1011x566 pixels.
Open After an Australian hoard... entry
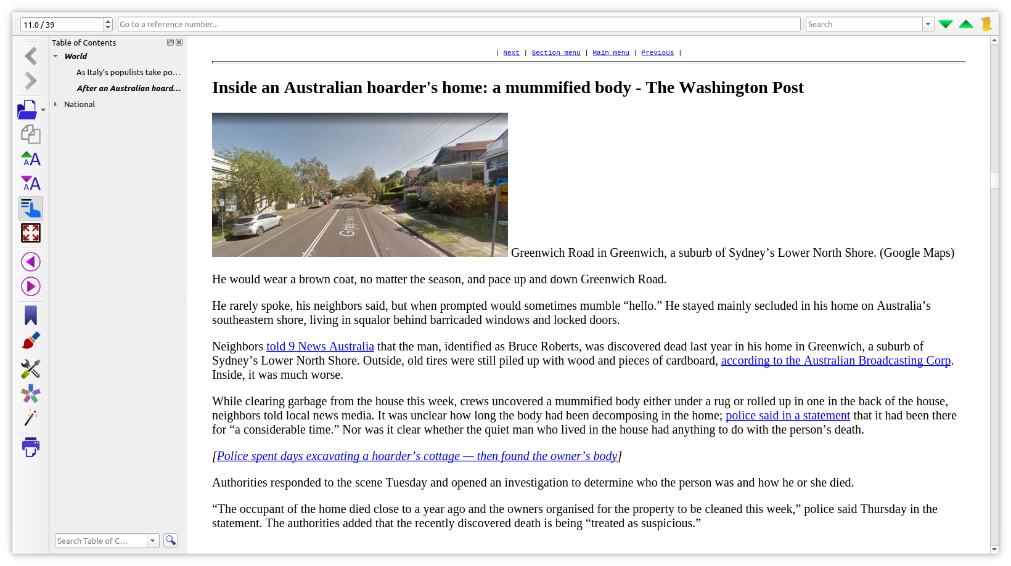[129, 88]
